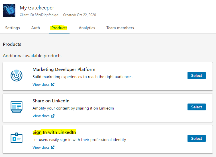The image size is (216, 157).
Task: Click external link icon under Sign In with LinkedIn
Action: coord(52,148)
